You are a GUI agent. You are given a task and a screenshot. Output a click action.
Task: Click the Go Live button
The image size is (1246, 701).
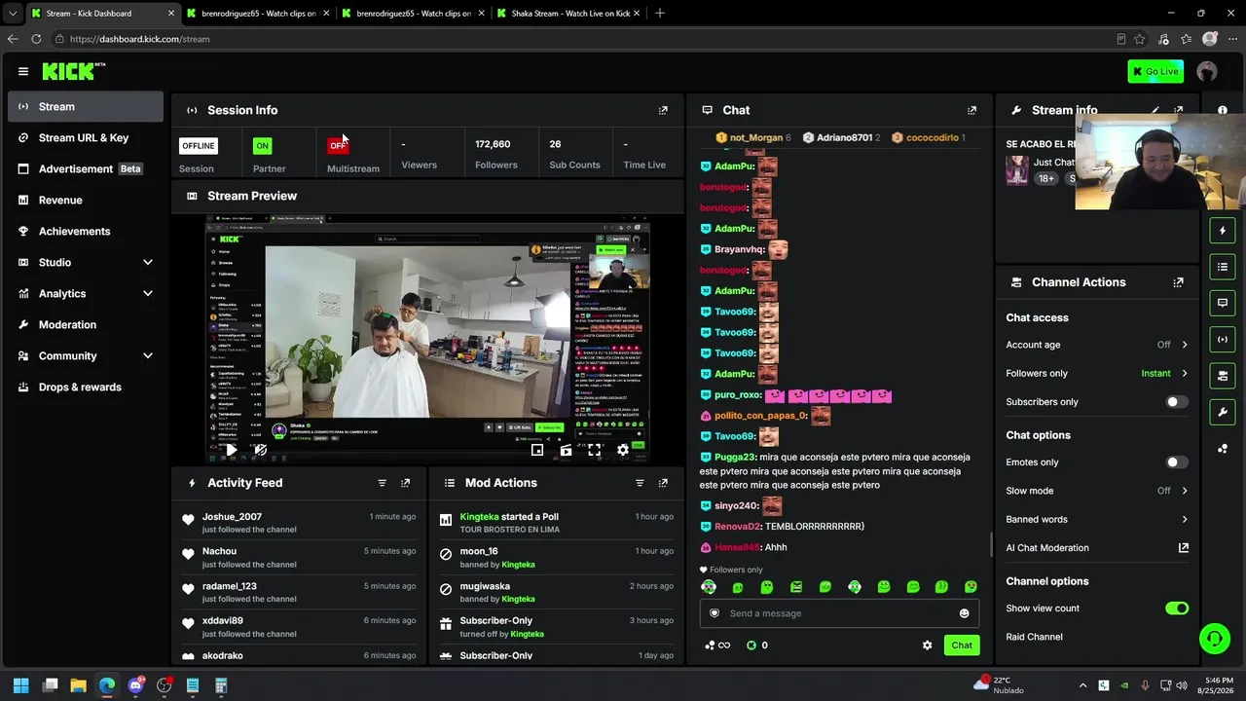[1155, 71]
